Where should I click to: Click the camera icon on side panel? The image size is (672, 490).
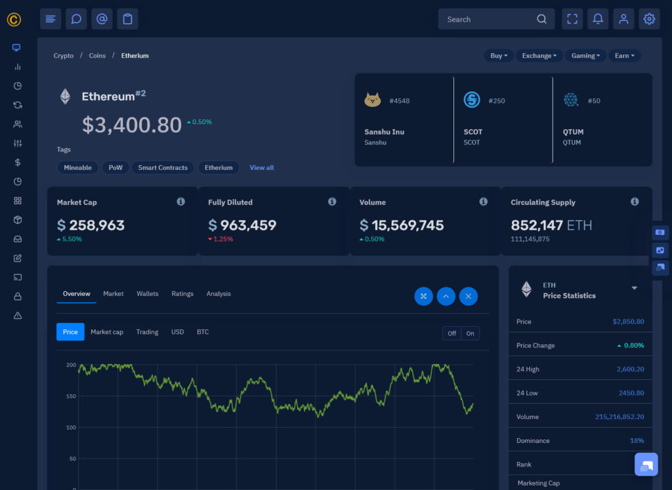660,232
